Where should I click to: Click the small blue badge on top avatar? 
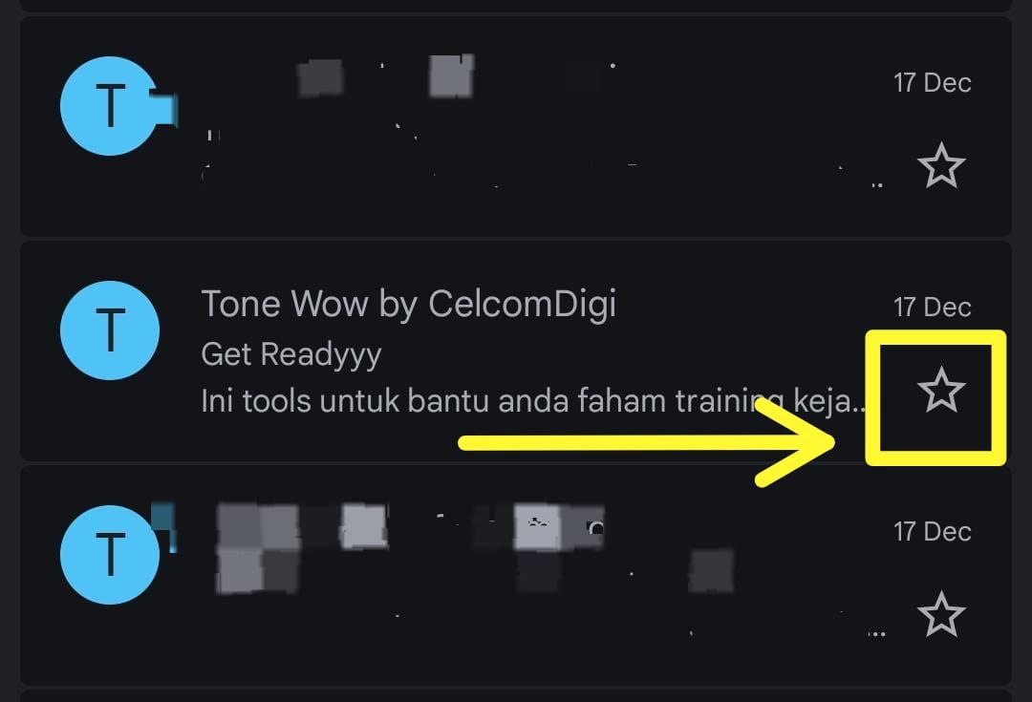pos(164,109)
